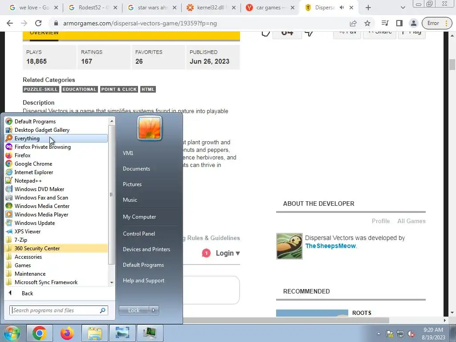Click the Chrome address bar URL
This screenshot has width=456, height=342.
(x=140, y=23)
